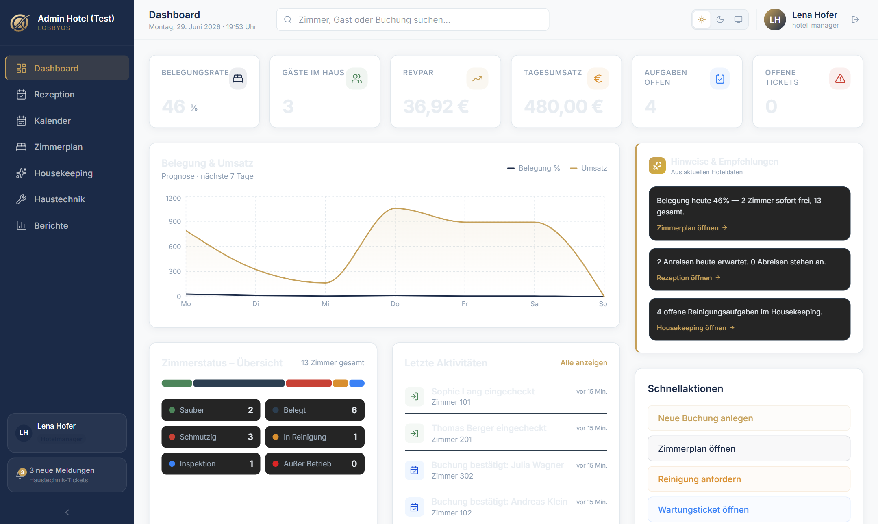The height and width of the screenshot is (524, 878).
Task: Click Neue Buchung anlegen button
Action: click(749, 418)
